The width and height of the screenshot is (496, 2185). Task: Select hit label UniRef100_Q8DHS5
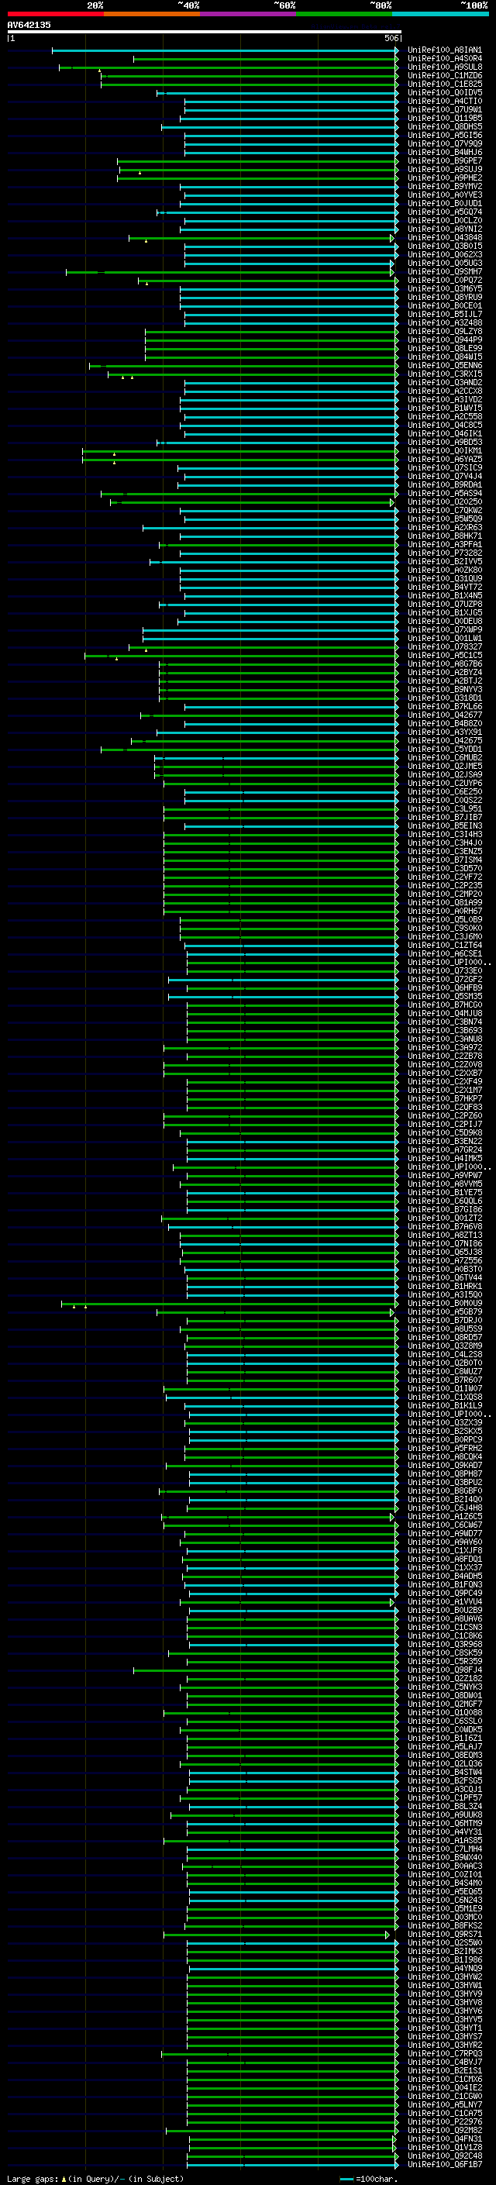(x=444, y=126)
